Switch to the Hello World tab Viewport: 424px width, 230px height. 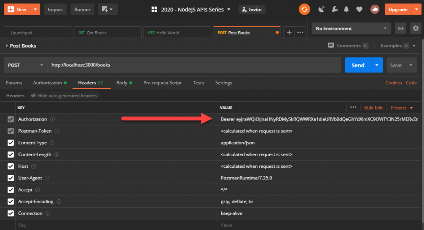tap(177, 32)
